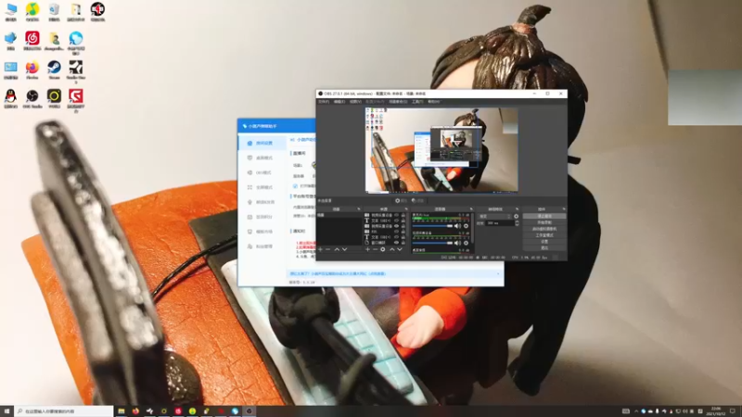Open the NetEase Cloud Music desktop shortcut
Viewport: 742px width, 417px height.
pyautogui.click(x=32, y=40)
